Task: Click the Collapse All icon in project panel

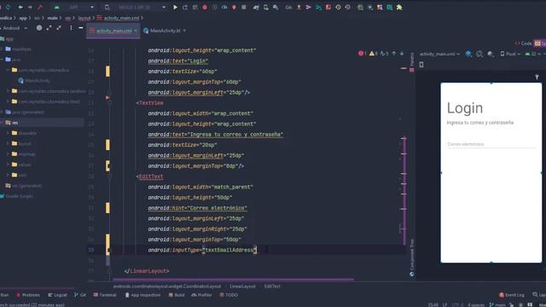Action: [59, 28]
